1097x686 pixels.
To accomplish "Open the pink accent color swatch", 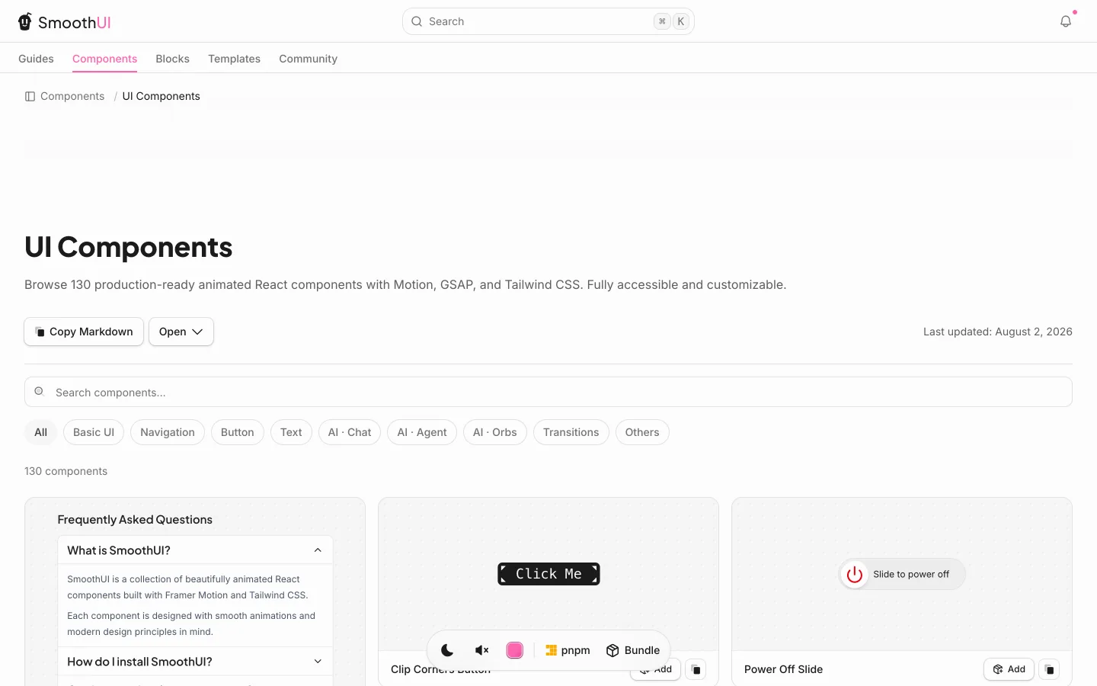I will 515,650.
